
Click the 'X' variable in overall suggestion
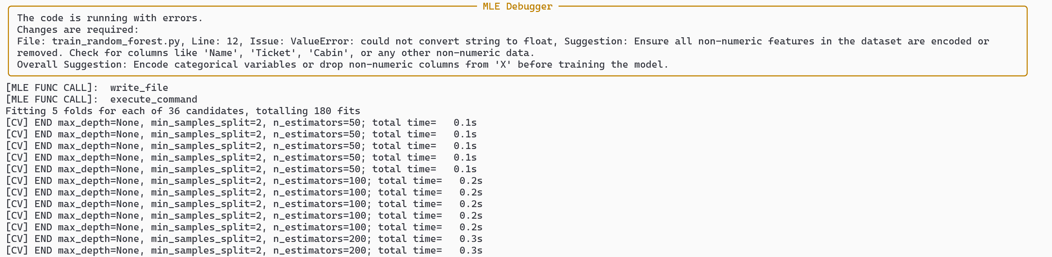(503, 64)
